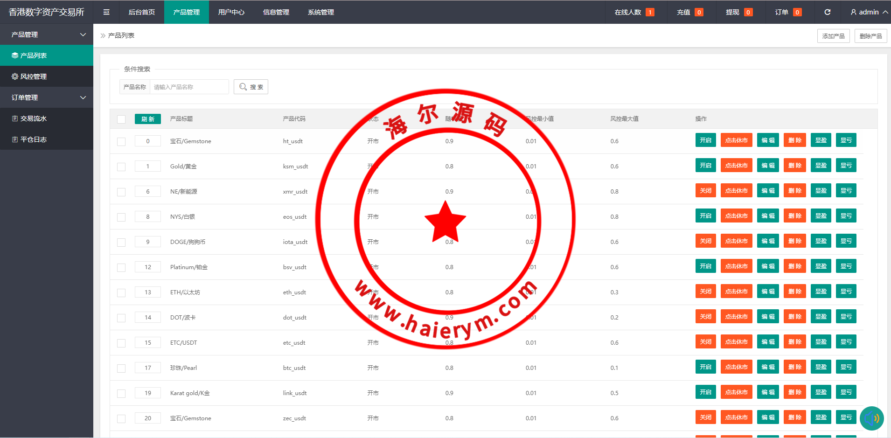Click the refresh icon in top bar

pyautogui.click(x=827, y=12)
